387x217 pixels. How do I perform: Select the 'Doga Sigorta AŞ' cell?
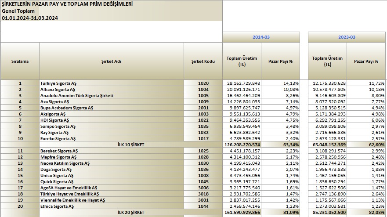click(111, 170)
